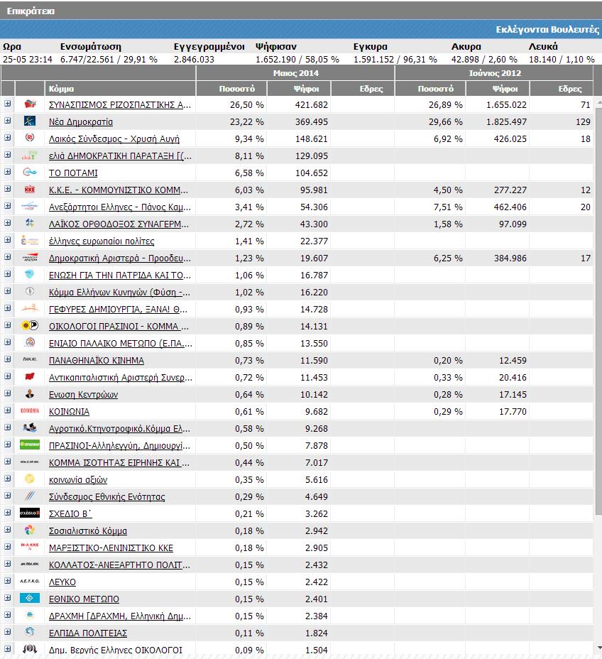Click the Μαιος 2014 column group header

295,73
